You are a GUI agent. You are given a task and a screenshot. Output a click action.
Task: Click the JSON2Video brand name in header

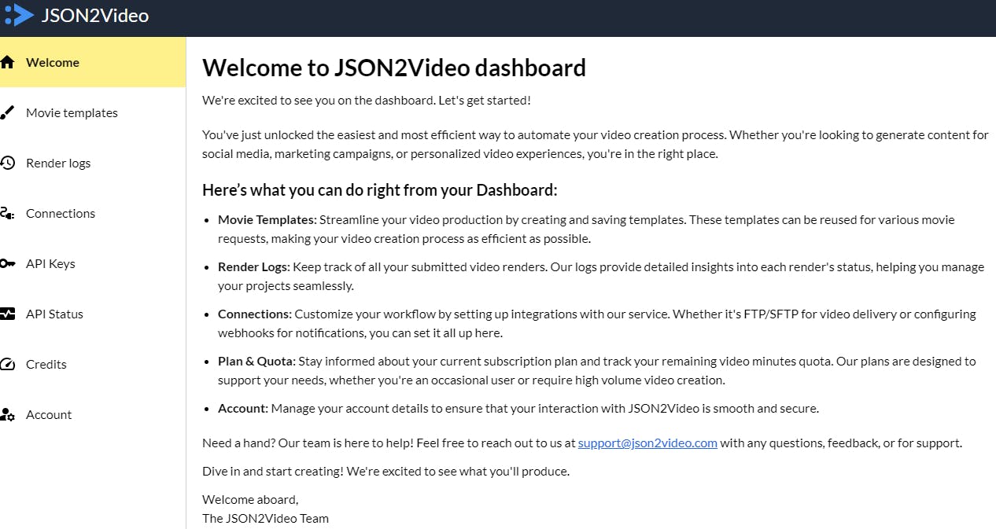(x=95, y=16)
